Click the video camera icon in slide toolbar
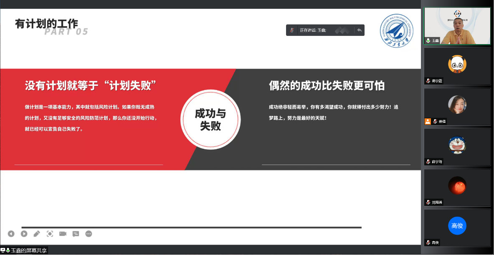The image size is (494, 255). coord(63,234)
